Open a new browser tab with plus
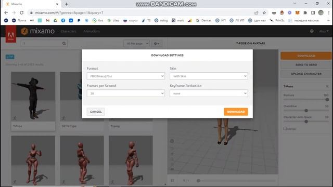This screenshot has width=333, height=187. 67,4
